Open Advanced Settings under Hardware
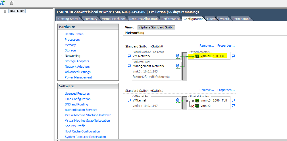Image resolution: width=287 pixels, height=141 pixels. 78,72
